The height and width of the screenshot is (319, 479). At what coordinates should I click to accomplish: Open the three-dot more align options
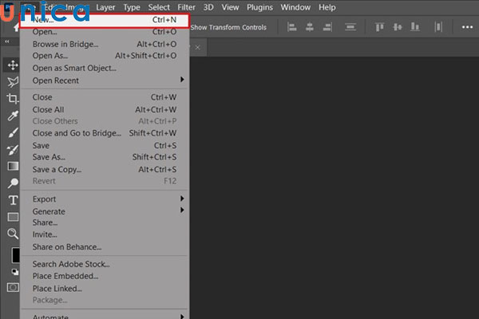(x=467, y=27)
